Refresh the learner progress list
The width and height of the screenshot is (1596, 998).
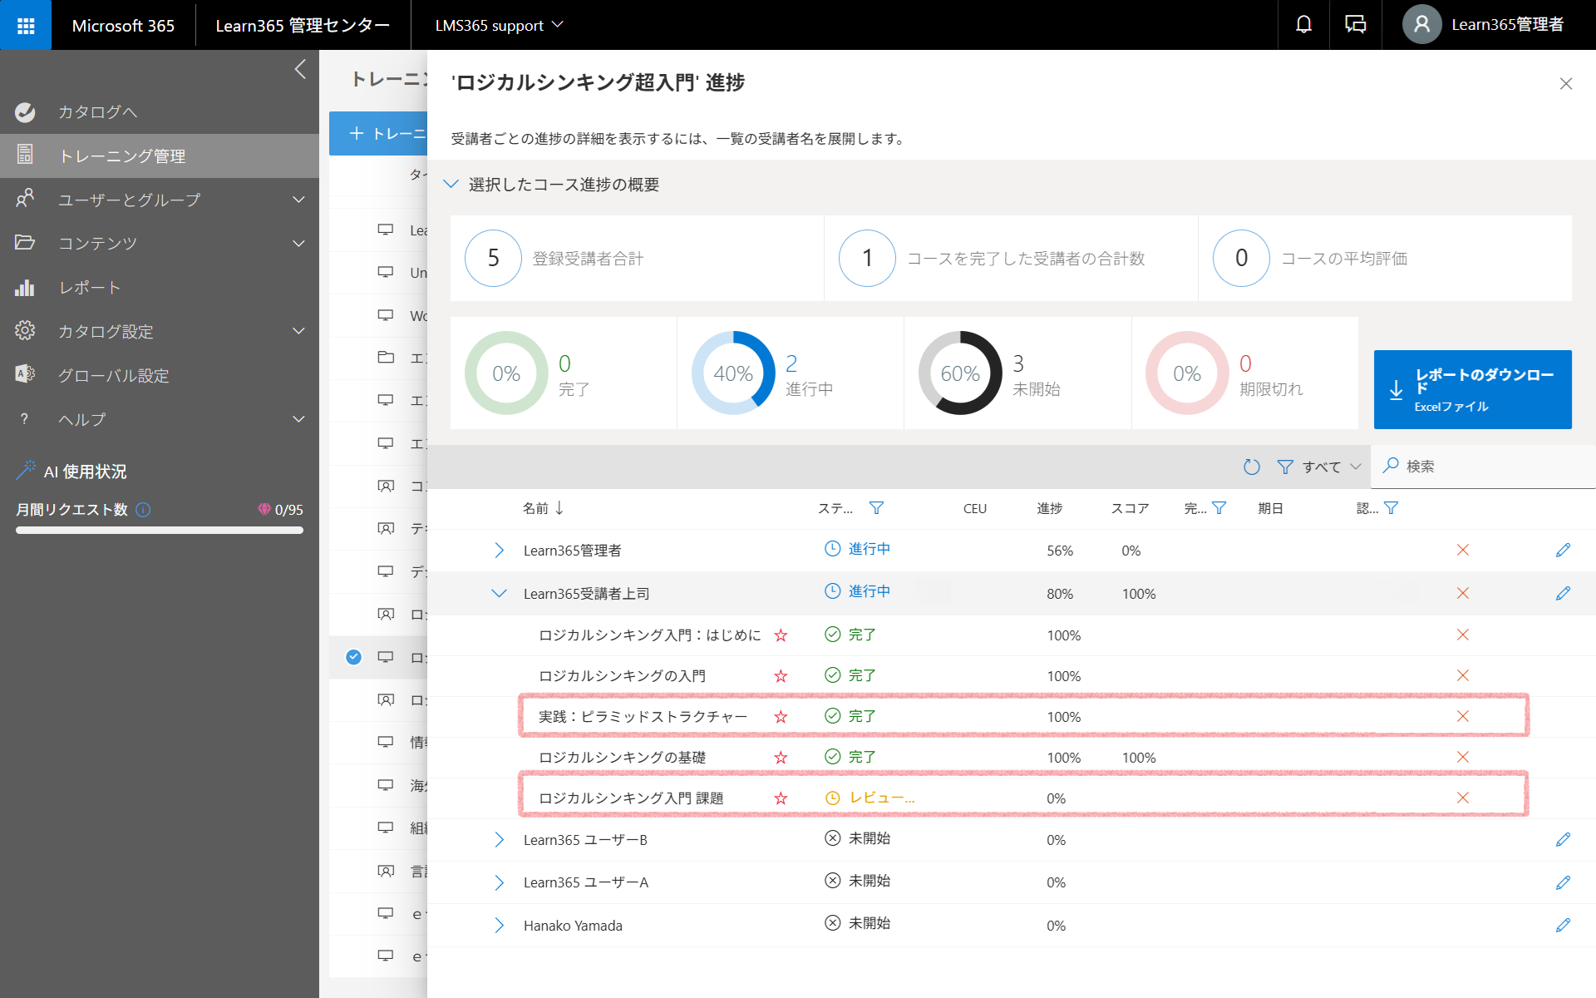tap(1252, 467)
